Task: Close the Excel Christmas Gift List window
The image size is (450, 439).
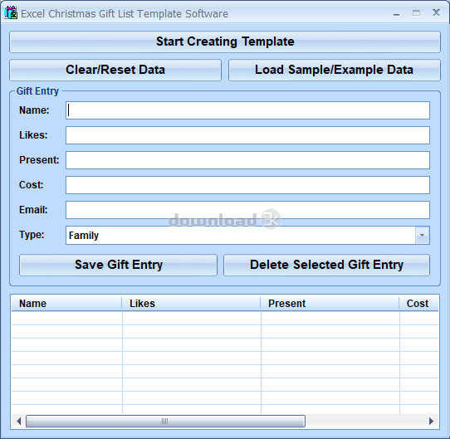Action: (x=436, y=12)
